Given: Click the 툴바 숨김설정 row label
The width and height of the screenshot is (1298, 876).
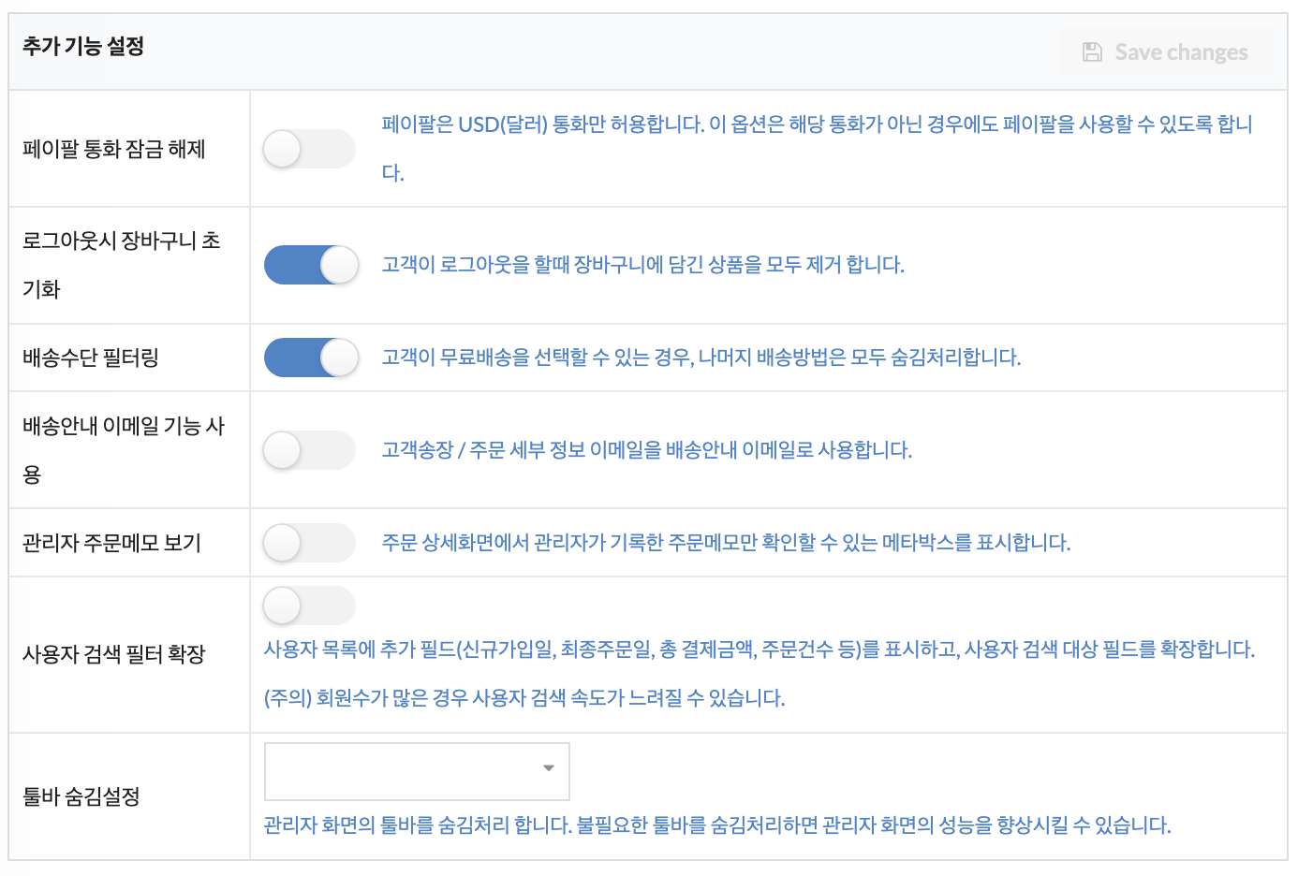Looking at the screenshot, I should click(x=81, y=796).
